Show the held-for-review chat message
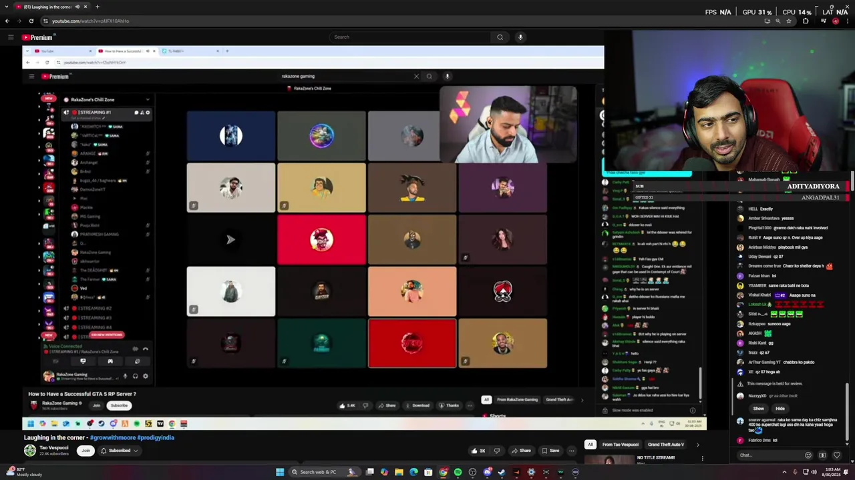 click(x=758, y=408)
